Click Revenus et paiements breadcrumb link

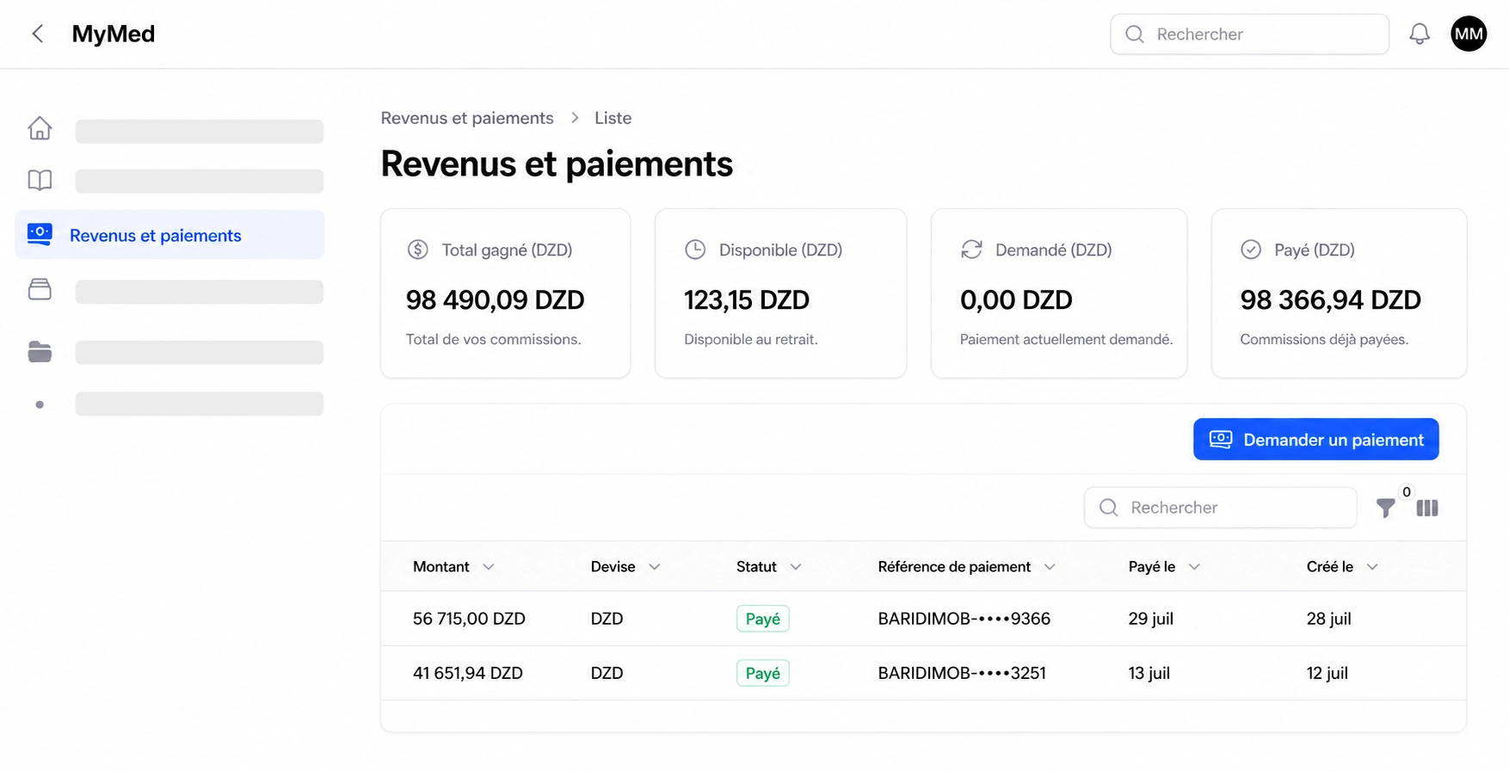click(467, 118)
